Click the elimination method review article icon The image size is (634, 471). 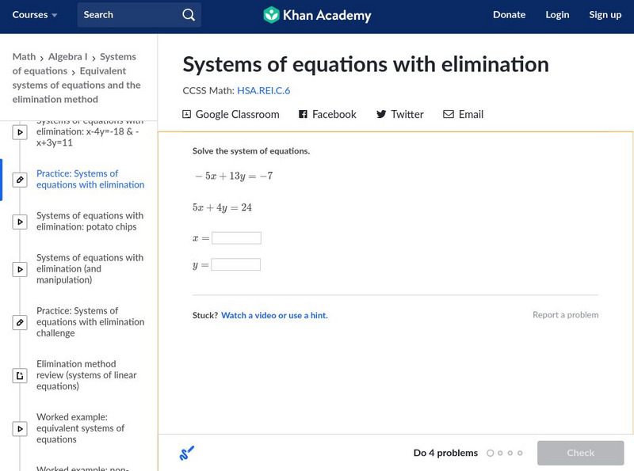coord(20,375)
